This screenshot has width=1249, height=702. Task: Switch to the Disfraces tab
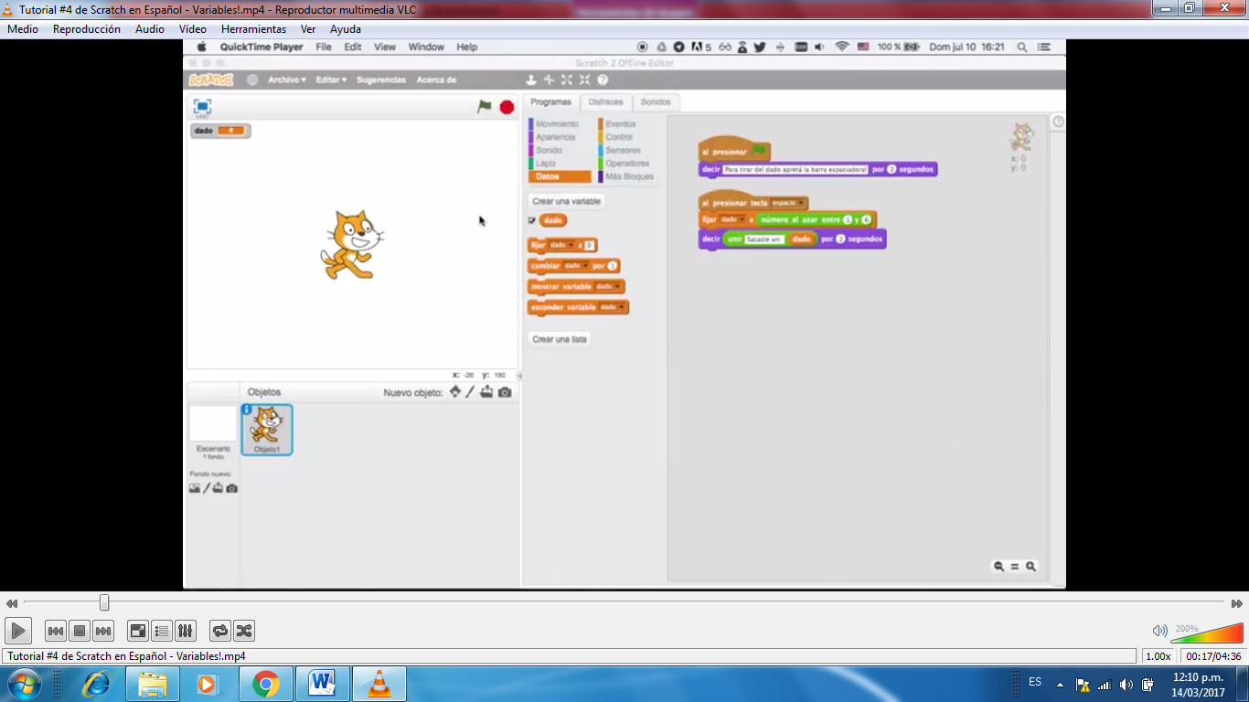606,101
